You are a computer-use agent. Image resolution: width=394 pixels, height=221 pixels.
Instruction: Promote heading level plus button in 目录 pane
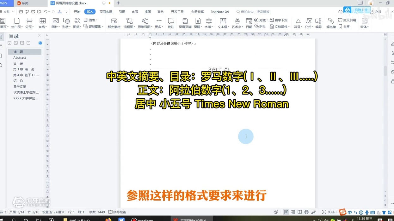(x=22, y=43)
